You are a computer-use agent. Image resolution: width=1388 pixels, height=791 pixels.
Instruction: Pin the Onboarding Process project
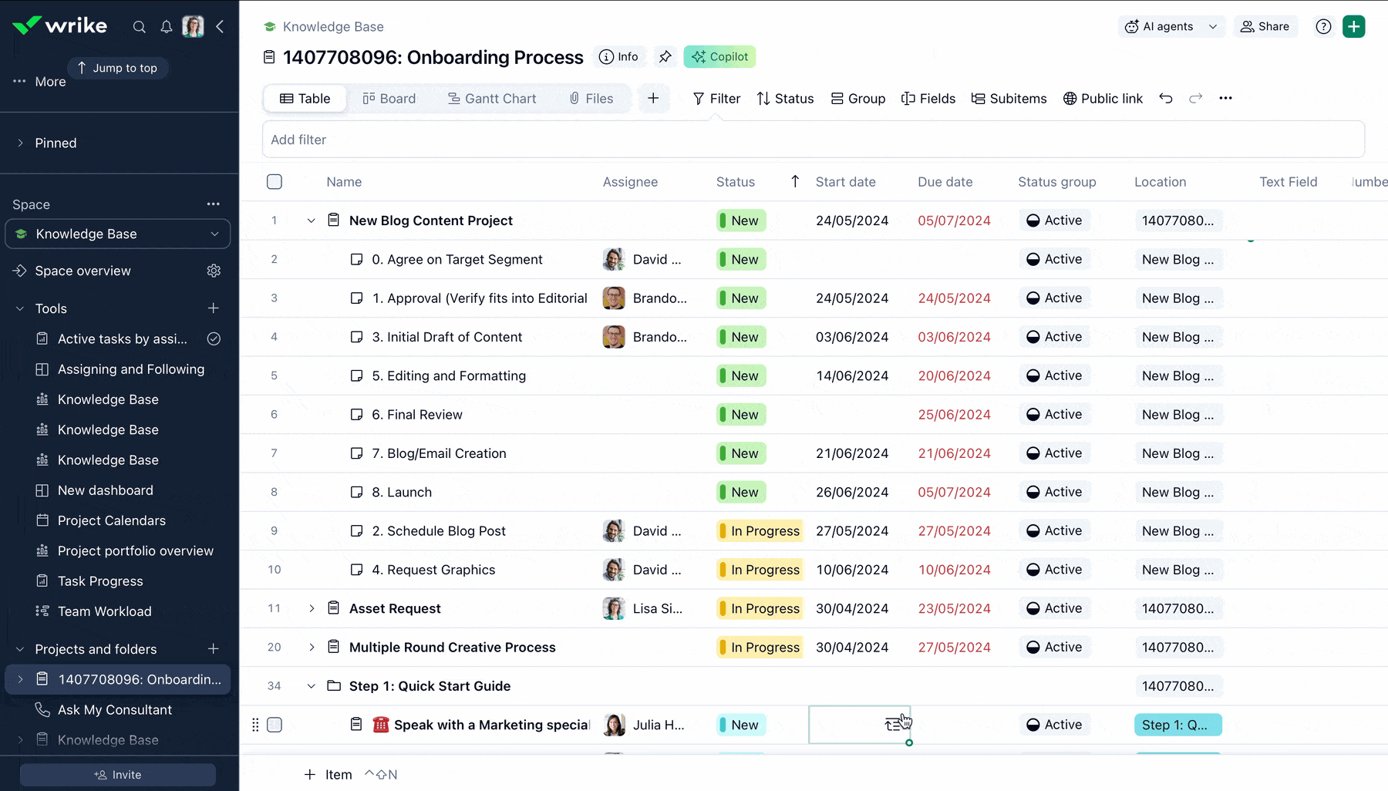[665, 57]
